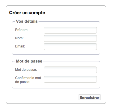Select the Email input box
The width and height of the screenshot is (114, 112).
point(70,47)
